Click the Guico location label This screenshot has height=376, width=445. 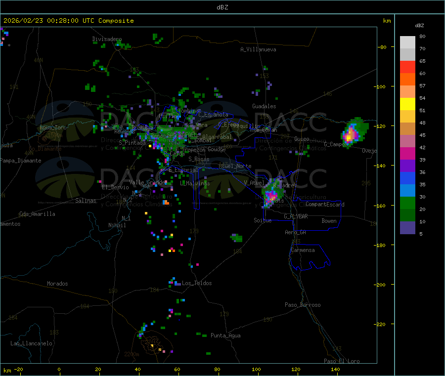click(302, 139)
